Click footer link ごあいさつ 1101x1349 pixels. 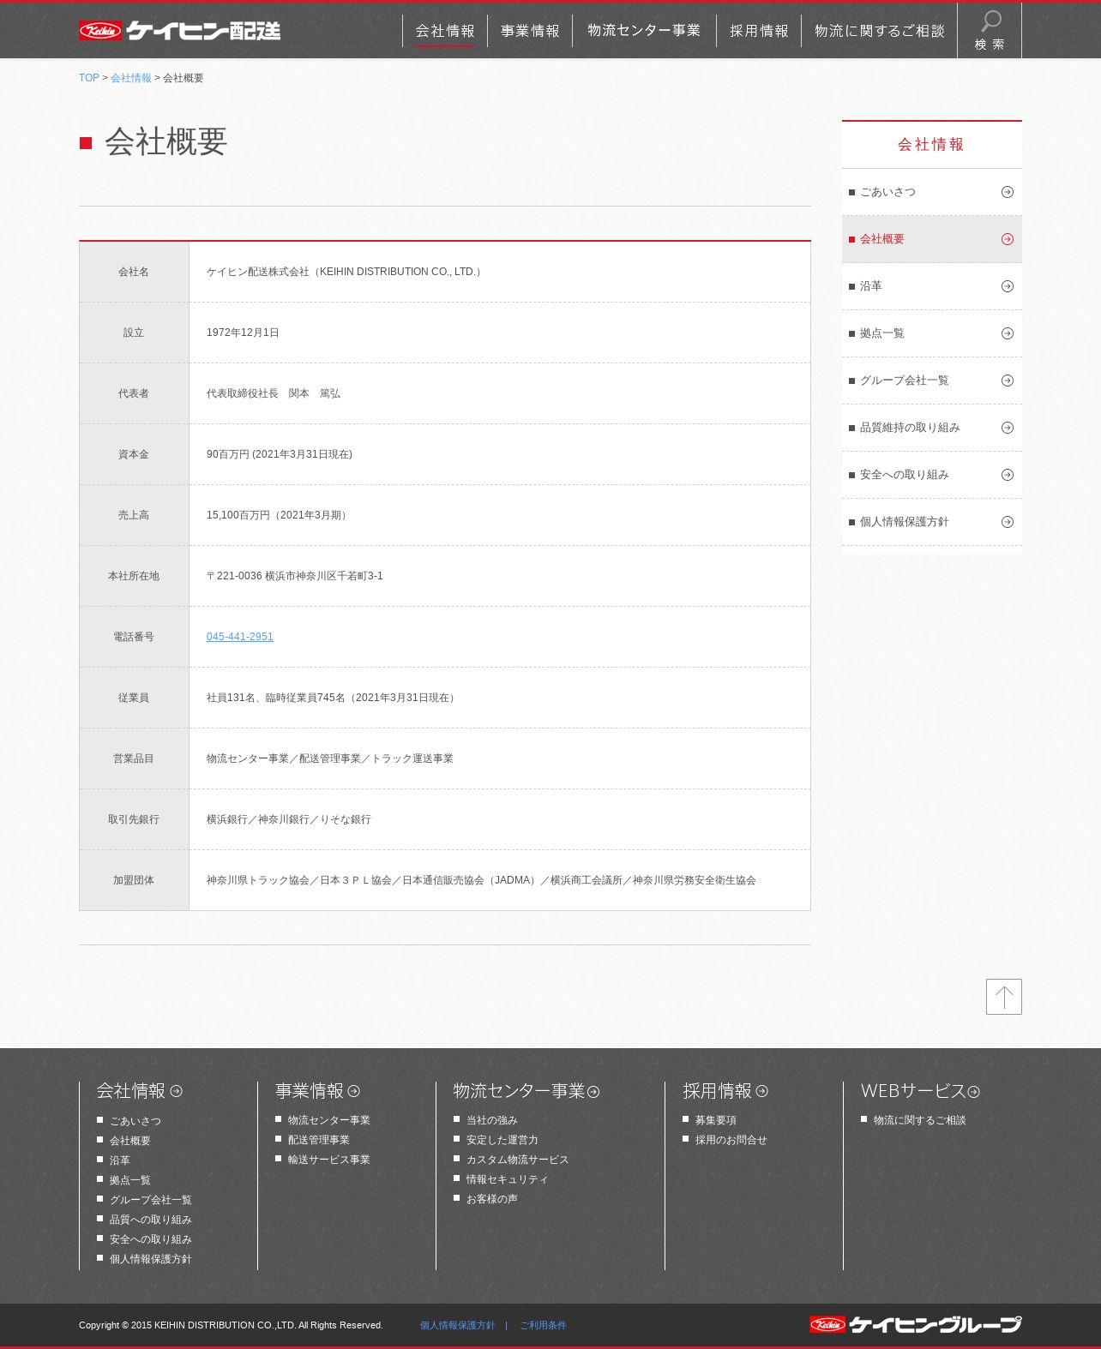135,1121
